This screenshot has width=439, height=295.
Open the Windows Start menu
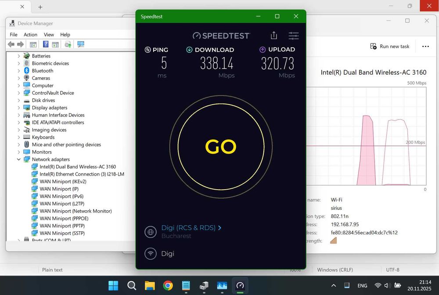[113, 285]
